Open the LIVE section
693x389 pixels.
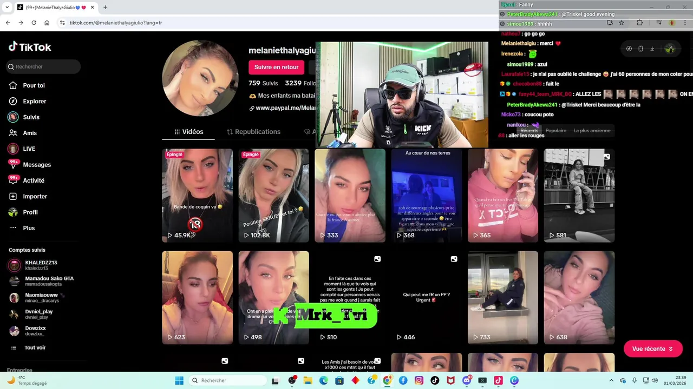click(29, 149)
